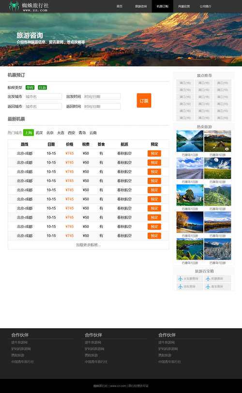242x393 pixels.
Task: Select 北京 hot city tab
Action: pyautogui.click(x=50, y=133)
